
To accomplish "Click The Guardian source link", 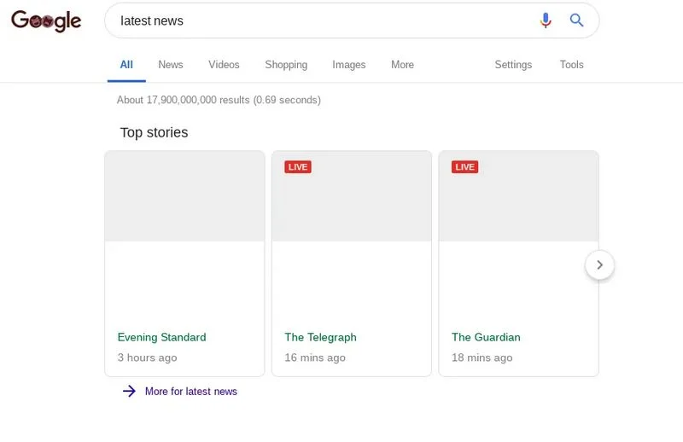I will (486, 337).
